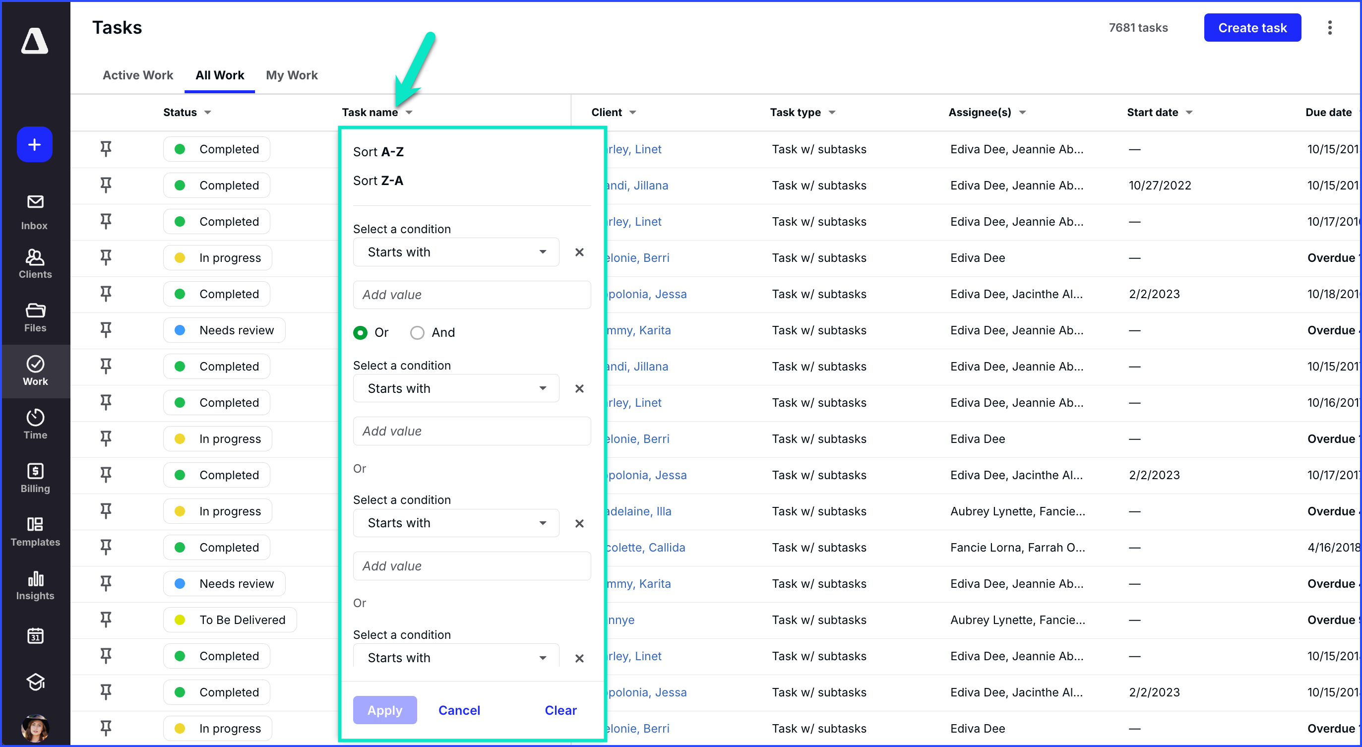The height and width of the screenshot is (747, 1362).
Task: Pin the first Needs review task row
Action: coord(106,330)
